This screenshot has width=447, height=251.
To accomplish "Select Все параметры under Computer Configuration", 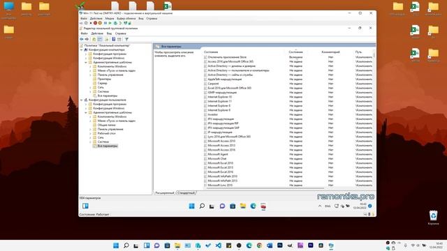I will coord(108,96).
